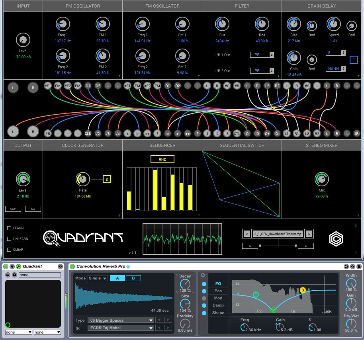Click the #C filter cutoff patch jack
The image size is (364, 340).
(x=227, y=86)
